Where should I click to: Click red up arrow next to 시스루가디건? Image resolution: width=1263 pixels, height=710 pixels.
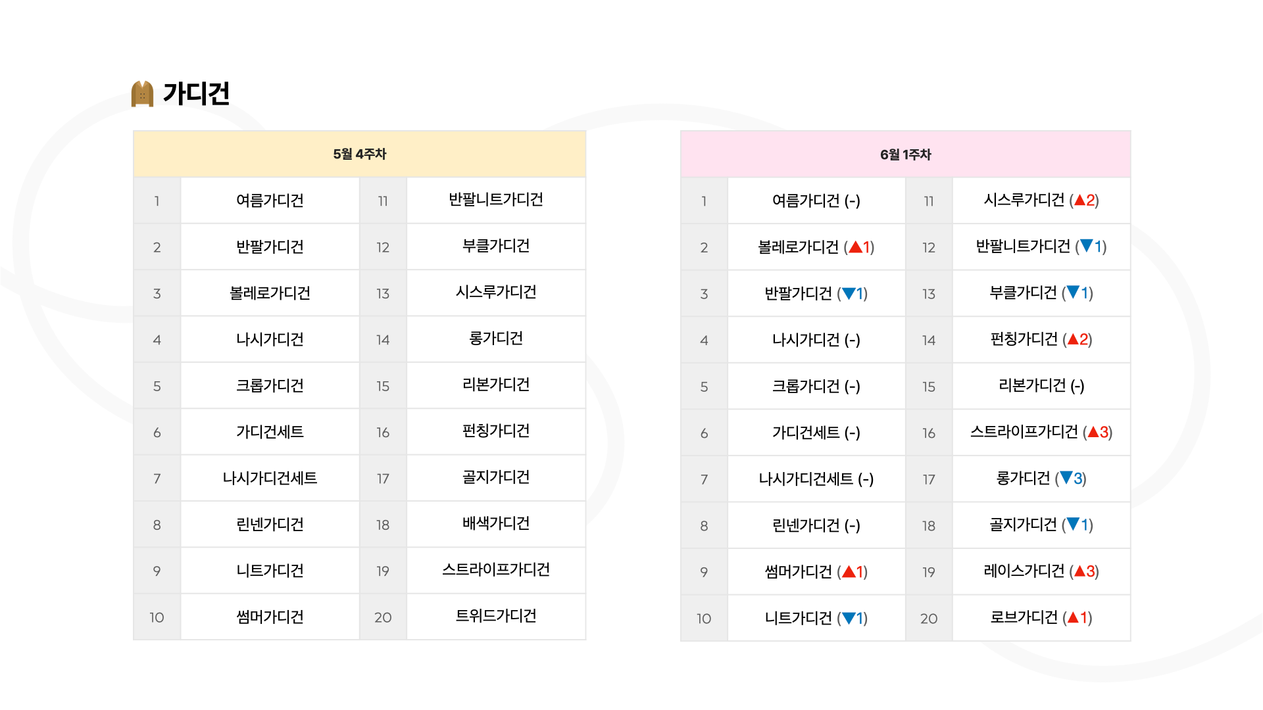1079,200
